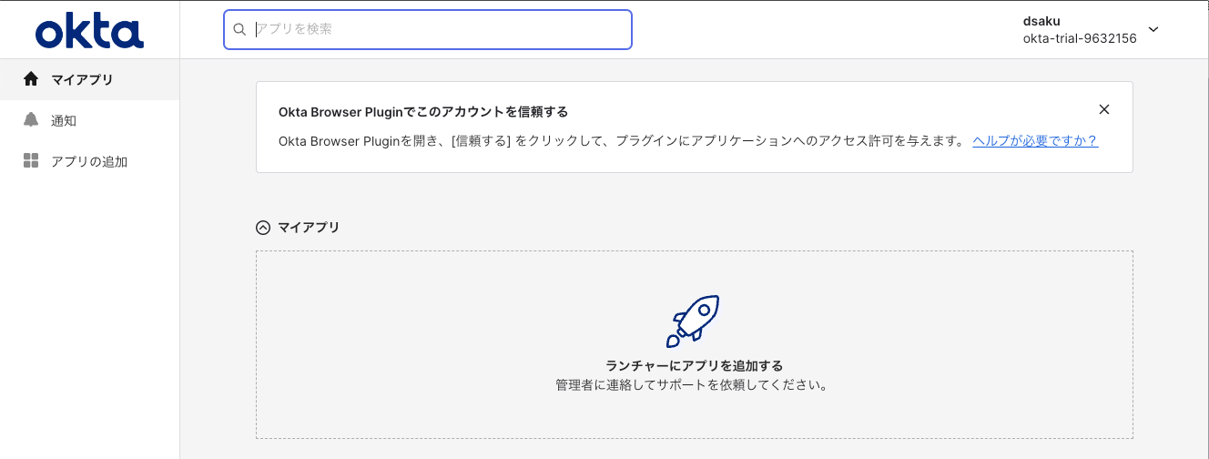Select the マイアプリ sidebar label
The image size is (1209, 459).
click(82, 80)
